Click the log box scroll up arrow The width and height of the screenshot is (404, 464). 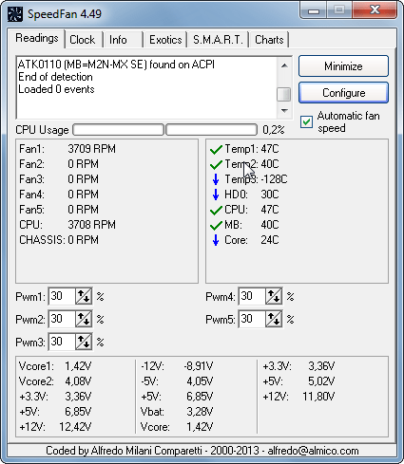tap(284, 65)
